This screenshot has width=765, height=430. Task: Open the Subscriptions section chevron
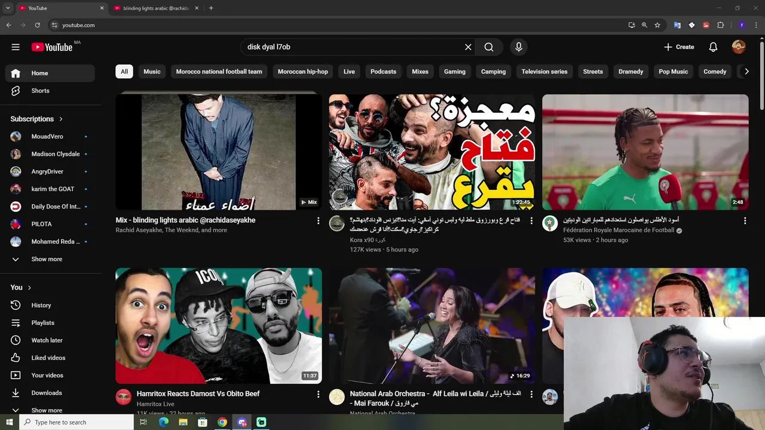(x=61, y=119)
